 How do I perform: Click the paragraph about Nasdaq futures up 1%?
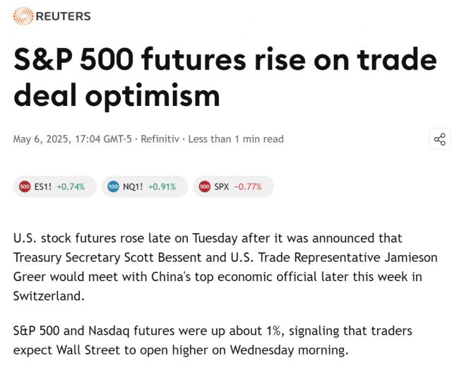coord(213,340)
